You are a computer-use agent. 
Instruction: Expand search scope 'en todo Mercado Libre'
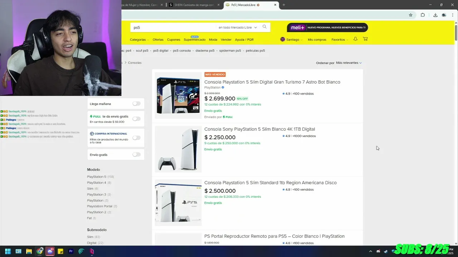tap(238, 27)
